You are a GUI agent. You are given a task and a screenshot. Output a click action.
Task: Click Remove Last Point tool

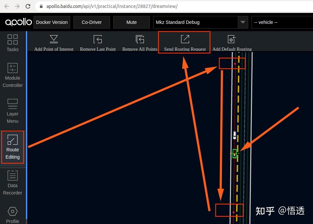point(98,43)
